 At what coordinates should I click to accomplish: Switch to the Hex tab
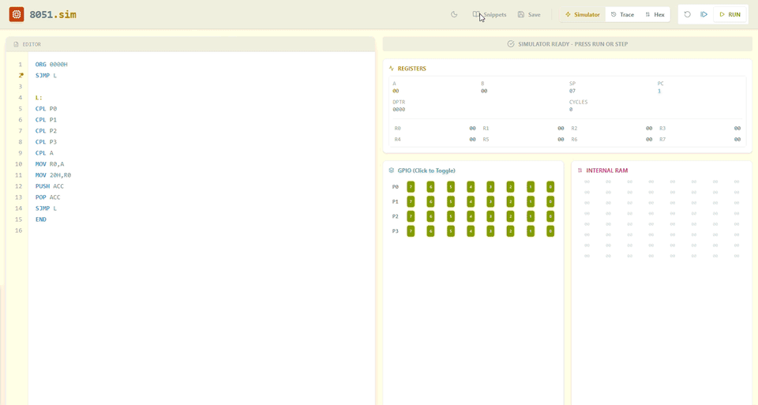click(x=655, y=14)
